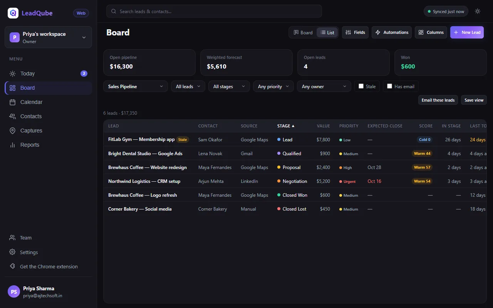493x308 pixels.
Task: Open the Fields options button
Action: click(x=355, y=32)
